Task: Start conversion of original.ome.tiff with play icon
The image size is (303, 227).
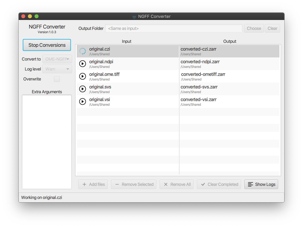Action: pyautogui.click(x=83, y=76)
